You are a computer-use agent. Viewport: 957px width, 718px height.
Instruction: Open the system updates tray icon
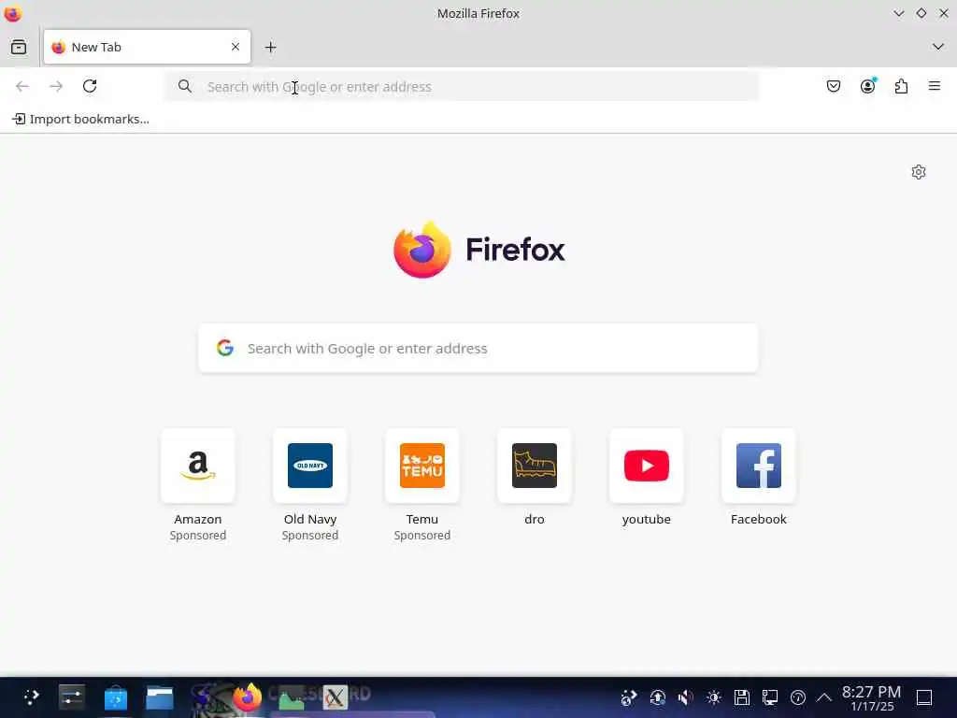click(x=657, y=697)
